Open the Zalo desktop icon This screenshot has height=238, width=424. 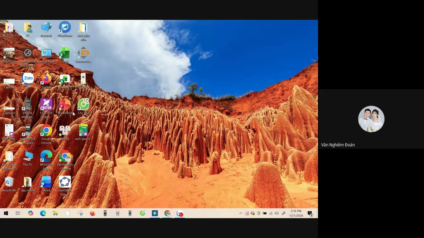click(x=28, y=81)
